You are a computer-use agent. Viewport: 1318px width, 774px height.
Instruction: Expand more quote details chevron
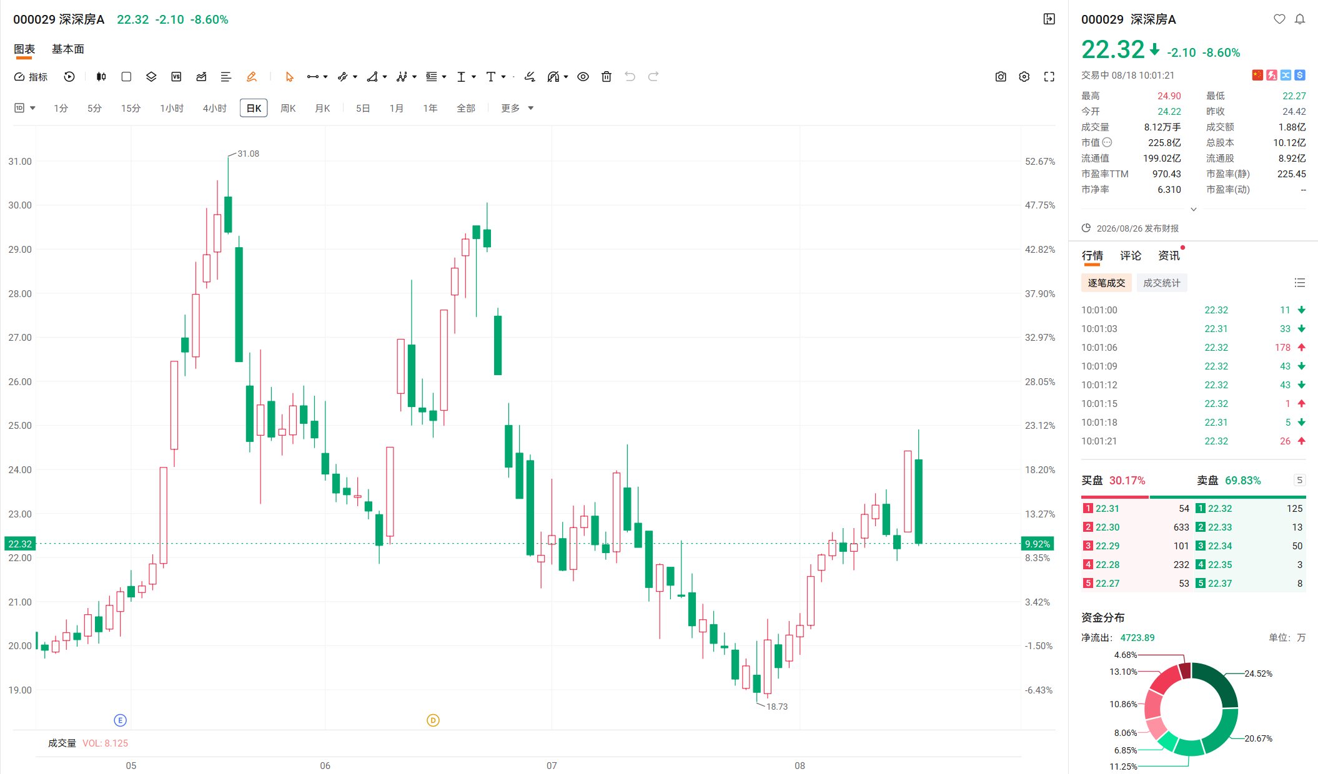click(x=1194, y=209)
